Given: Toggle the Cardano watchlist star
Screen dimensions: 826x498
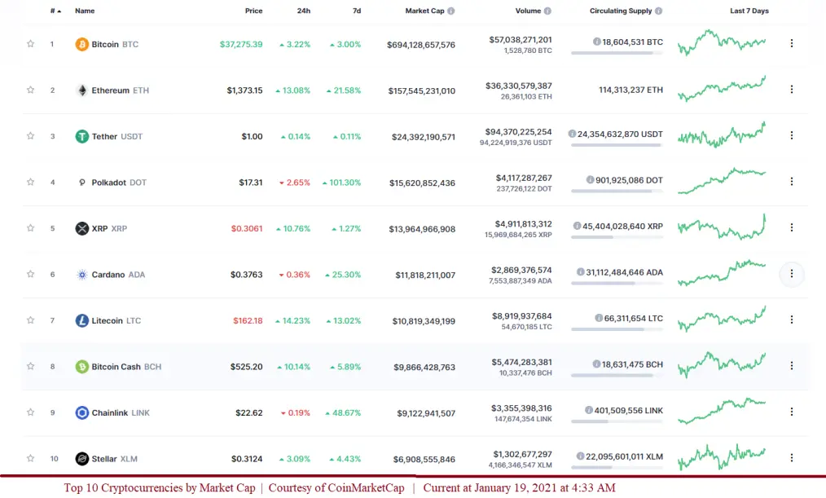Looking at the screenshot, I should pyautogui.click(x=31, y=274).
